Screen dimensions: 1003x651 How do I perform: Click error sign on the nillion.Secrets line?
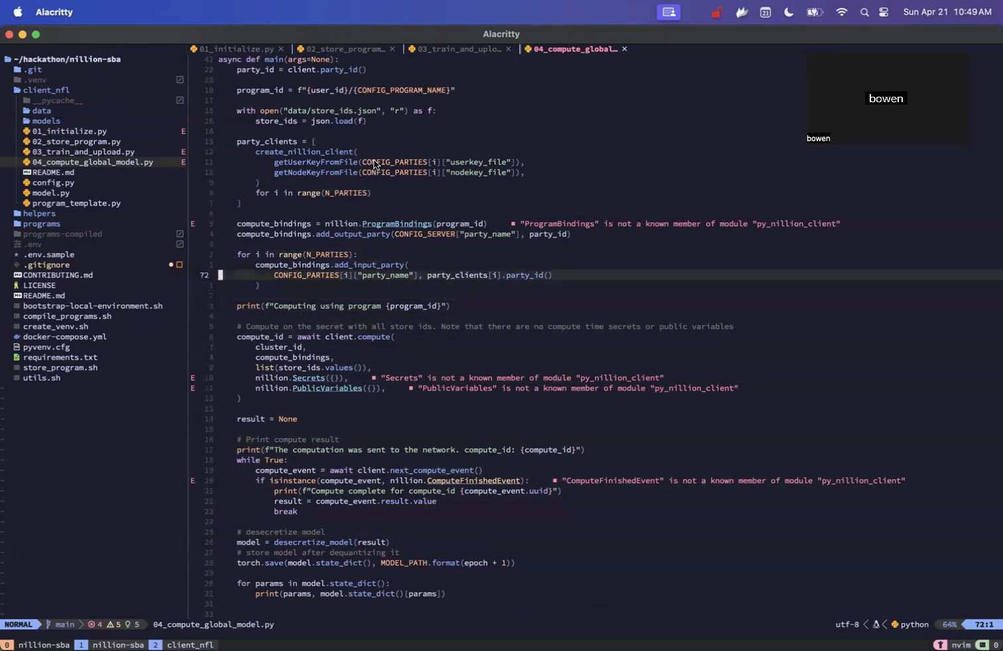(x=193, y=378)
